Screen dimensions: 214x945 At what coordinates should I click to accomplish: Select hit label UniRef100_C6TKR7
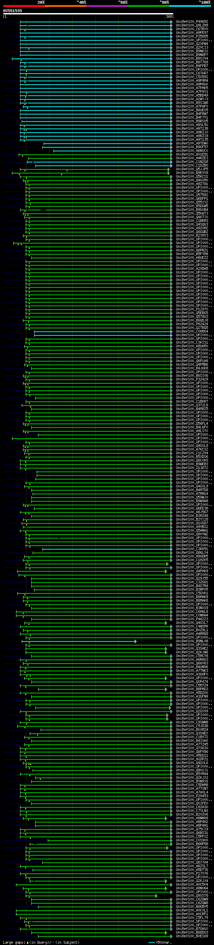coord(192,73)
